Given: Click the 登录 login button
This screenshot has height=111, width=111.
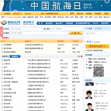Looking at the screenshot, I should click(x=89, y=42).
